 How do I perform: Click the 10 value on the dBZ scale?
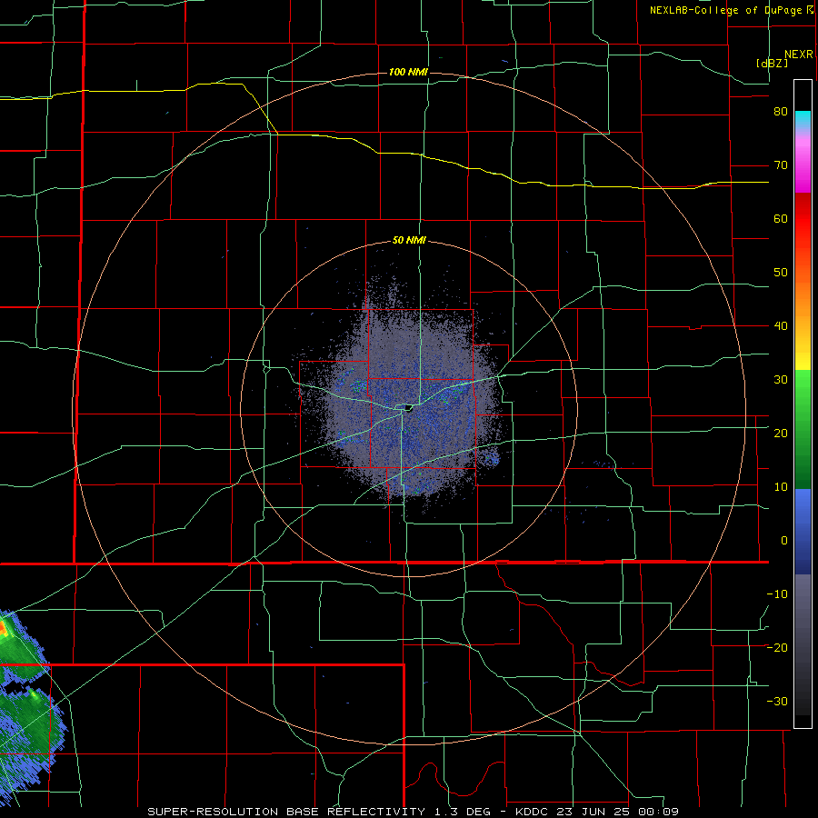pyautogui.click(x=781, y=487)
